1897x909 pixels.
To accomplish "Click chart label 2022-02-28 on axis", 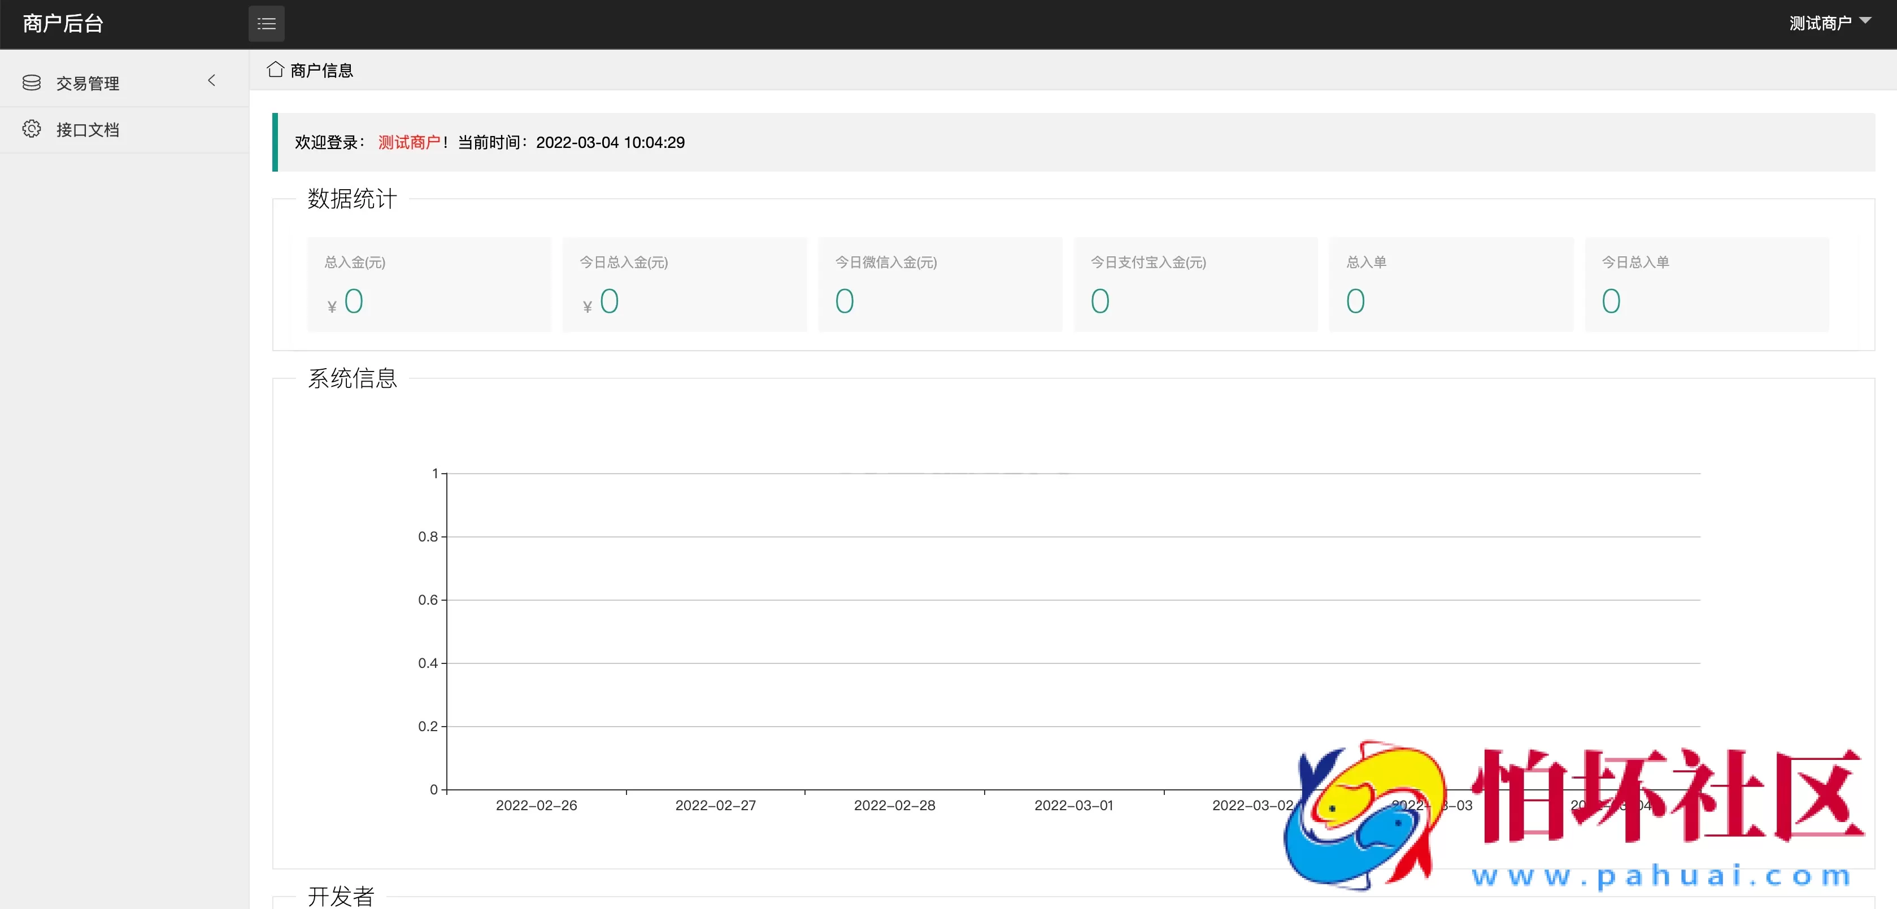I will pyautogui.click(x=894, y=805).
